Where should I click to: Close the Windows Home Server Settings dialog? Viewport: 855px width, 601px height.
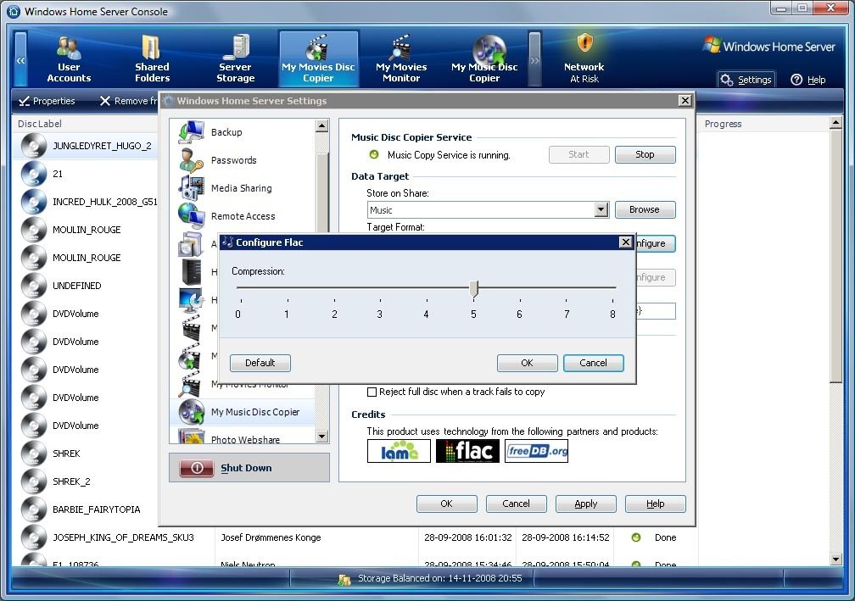coord(685,101)
